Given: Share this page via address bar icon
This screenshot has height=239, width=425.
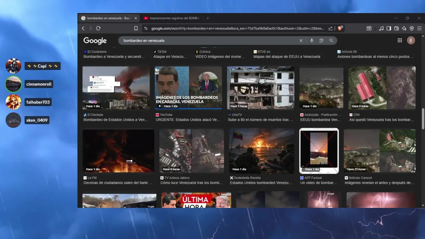Looking at the screenshot, I should pos(331,29).
